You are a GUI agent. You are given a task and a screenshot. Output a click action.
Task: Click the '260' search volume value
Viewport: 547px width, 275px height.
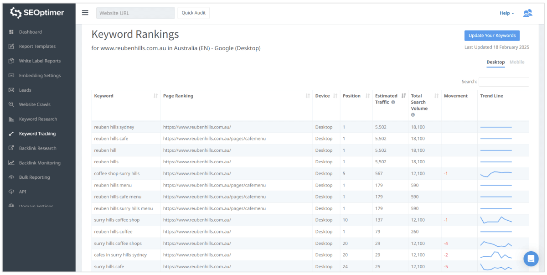(x=415, y=232)
